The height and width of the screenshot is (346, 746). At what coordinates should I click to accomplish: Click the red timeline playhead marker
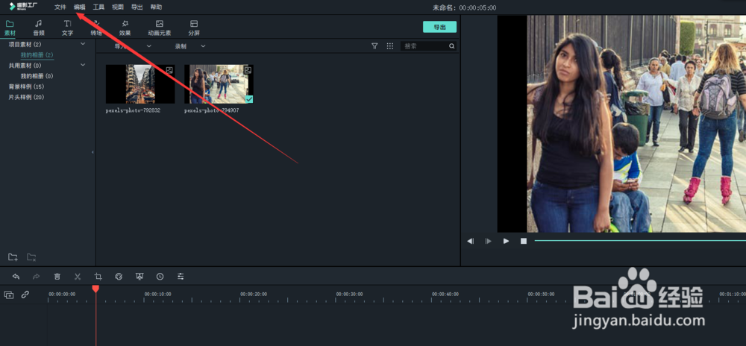coord(95,289)
